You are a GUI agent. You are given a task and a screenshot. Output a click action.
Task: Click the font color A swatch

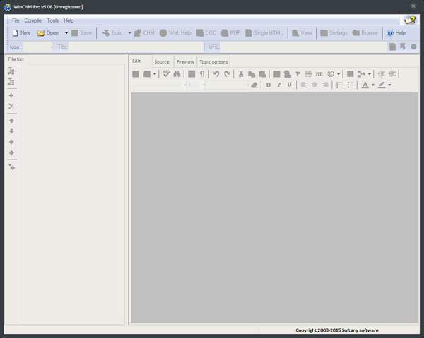point(365,85)
